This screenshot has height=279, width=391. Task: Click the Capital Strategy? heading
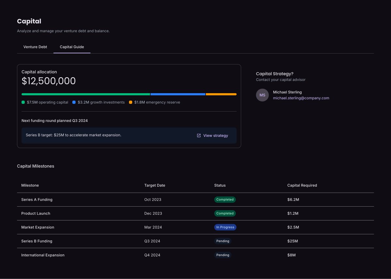(275, 74)
